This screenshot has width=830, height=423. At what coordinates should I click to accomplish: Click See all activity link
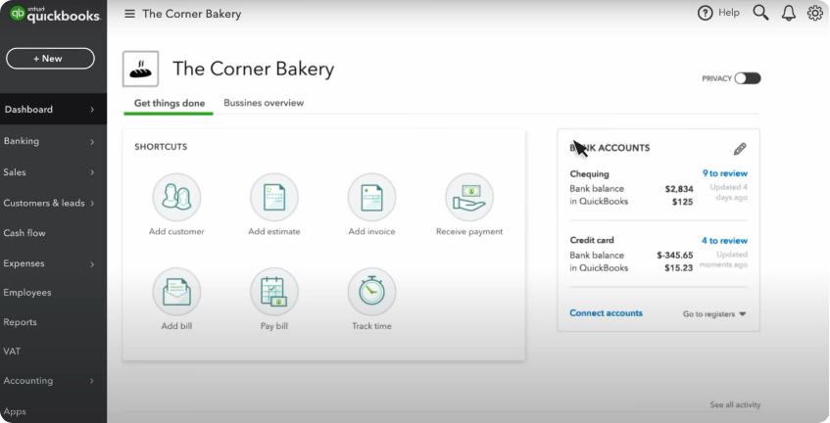[x=735, y=404]
